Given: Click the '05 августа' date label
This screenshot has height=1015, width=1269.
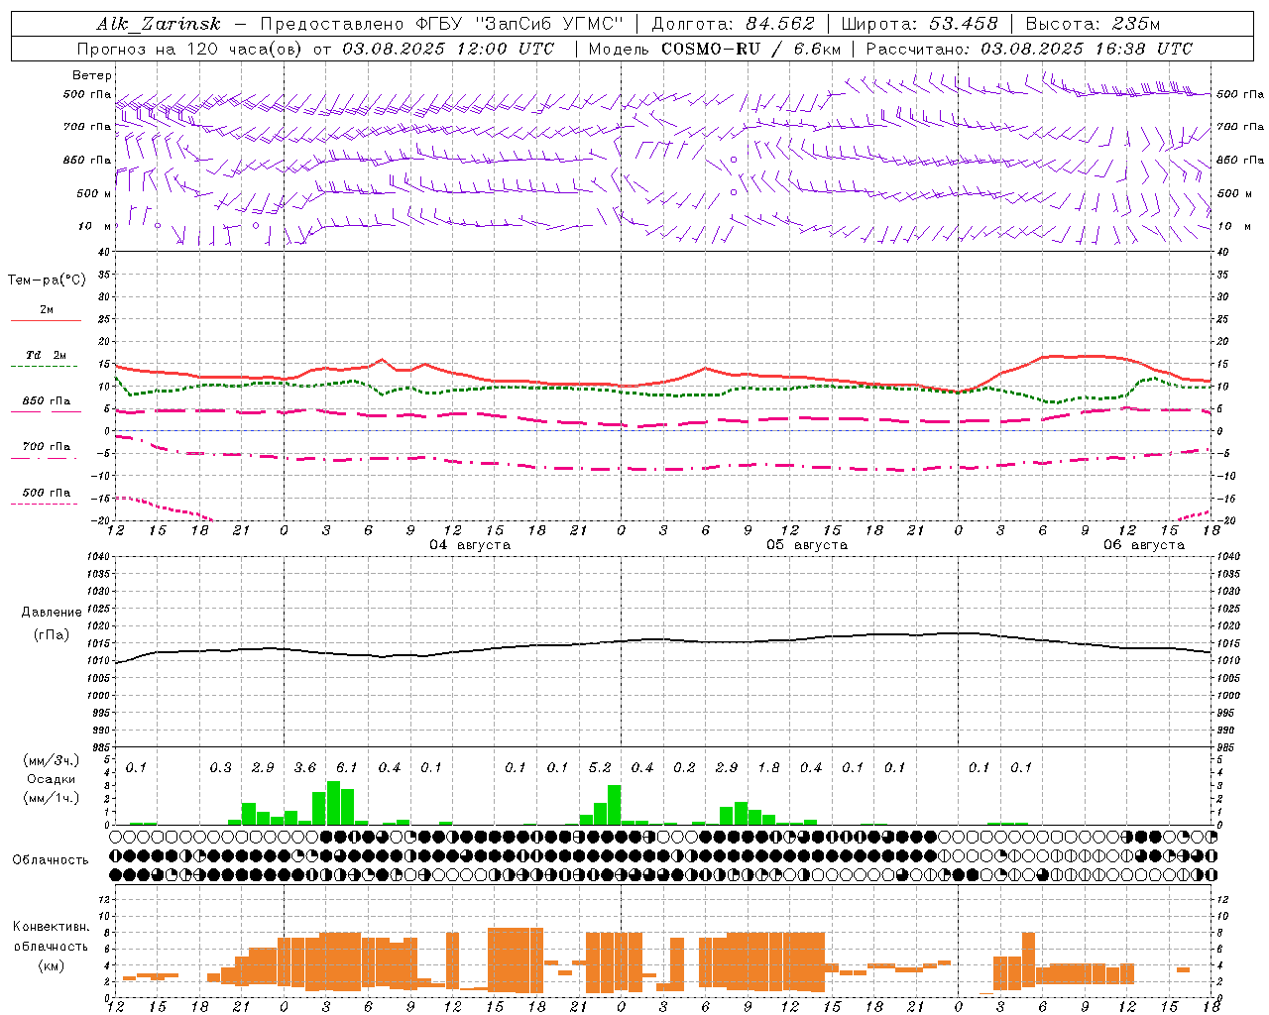Looking at the screenshot, I should click(x=806, y=544).
